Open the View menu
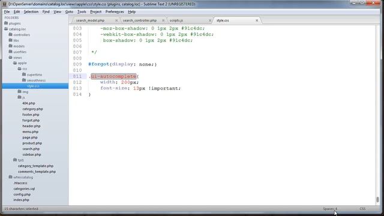 58,12
